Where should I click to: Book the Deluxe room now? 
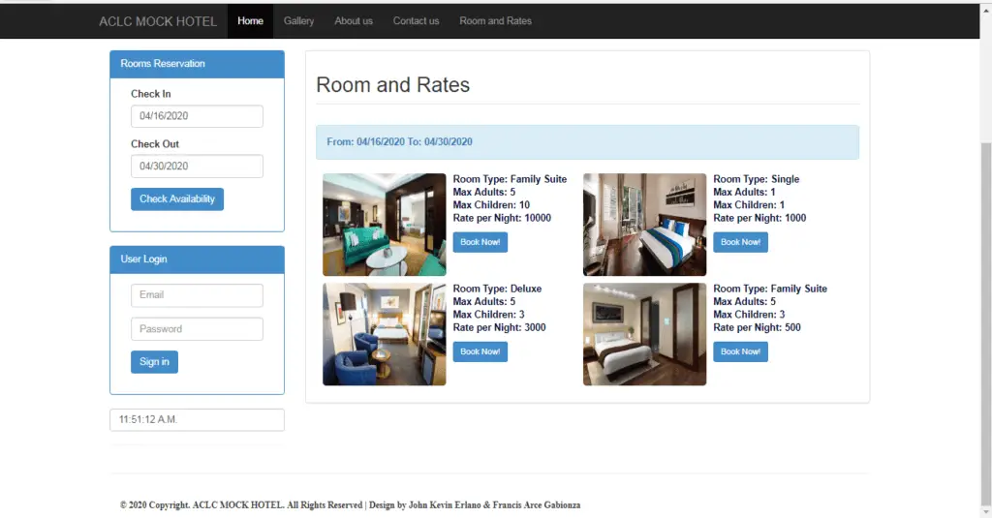480,351
